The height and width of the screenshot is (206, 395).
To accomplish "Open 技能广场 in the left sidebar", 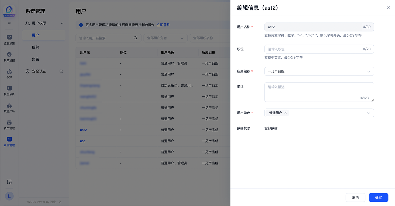I will (x=9, y=108).
